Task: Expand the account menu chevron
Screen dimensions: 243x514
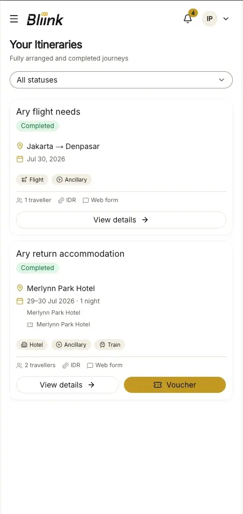Action: tap(226, 19)
